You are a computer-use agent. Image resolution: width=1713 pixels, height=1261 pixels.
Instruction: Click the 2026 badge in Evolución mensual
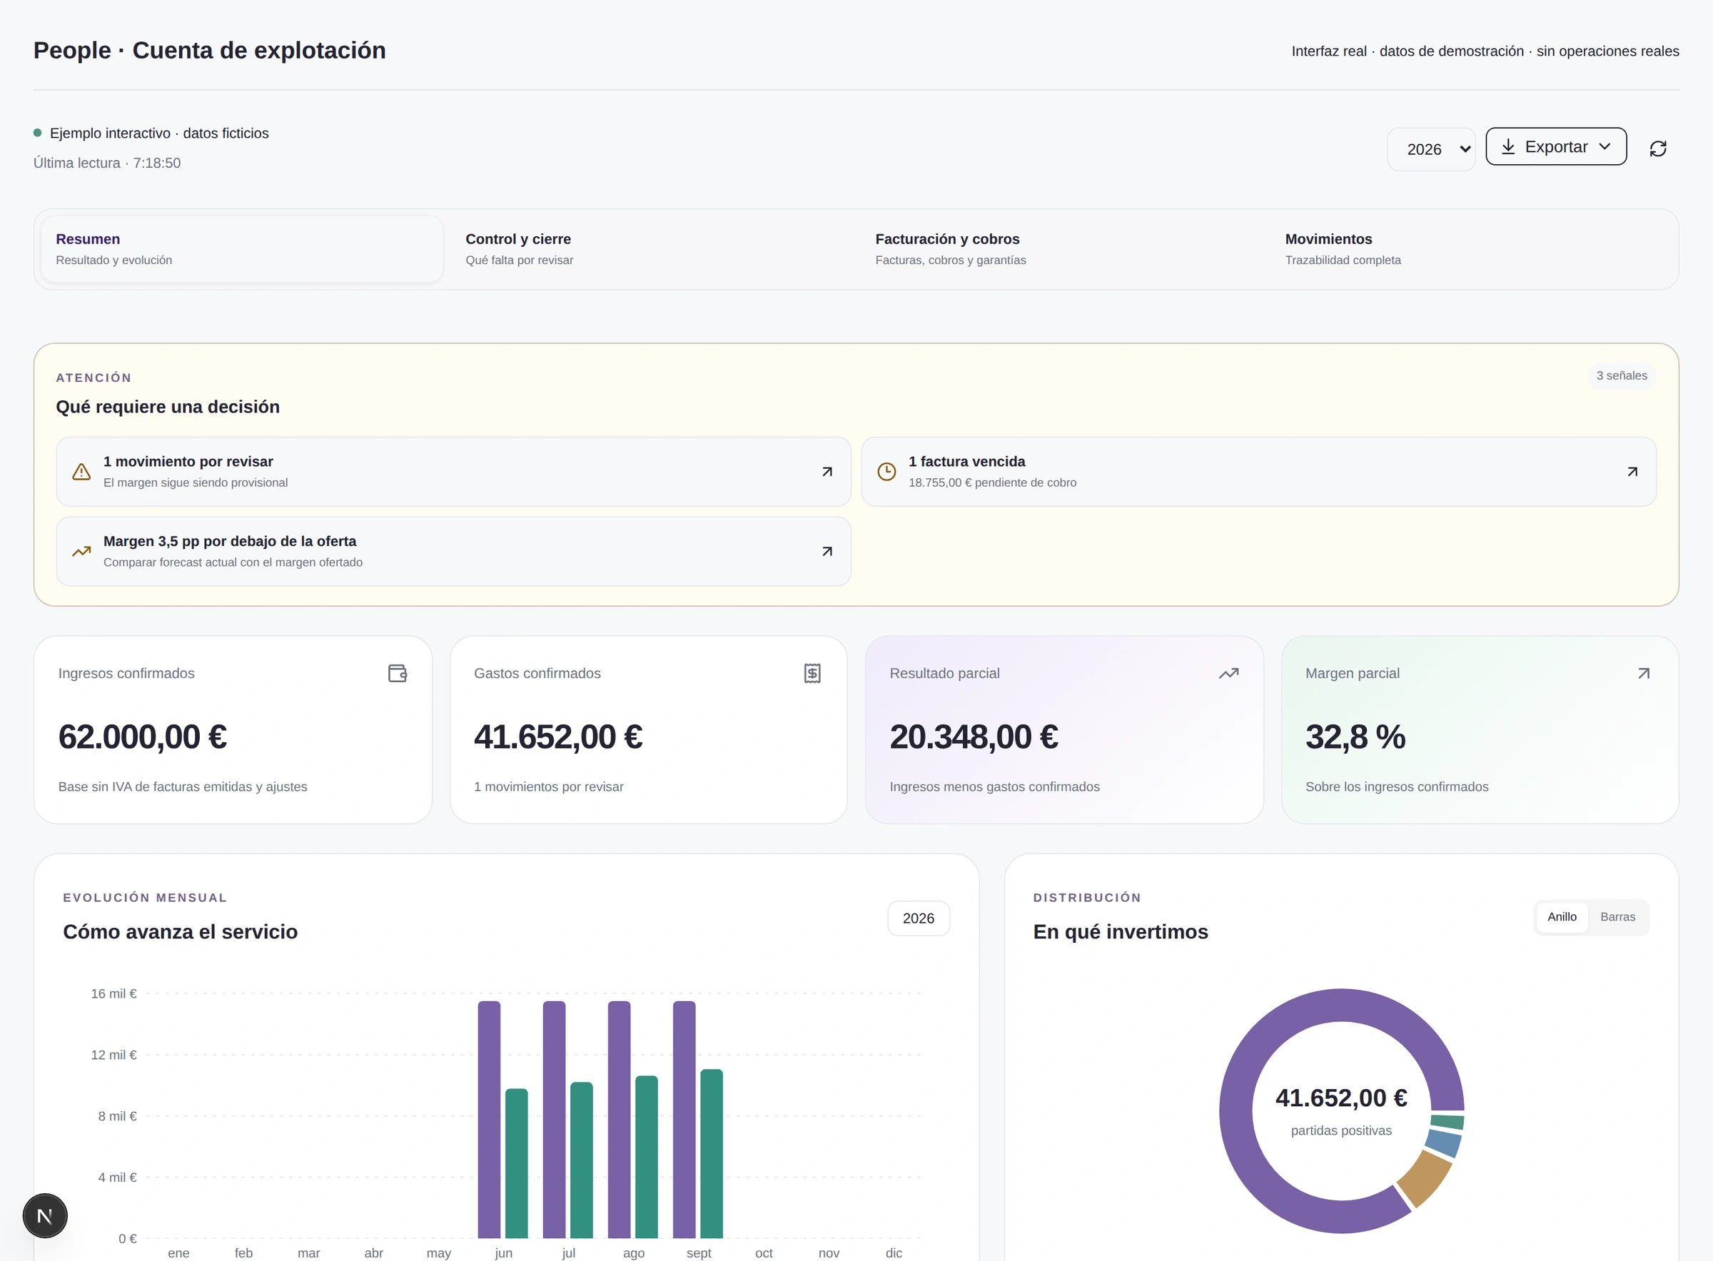[x=919, y=918]
